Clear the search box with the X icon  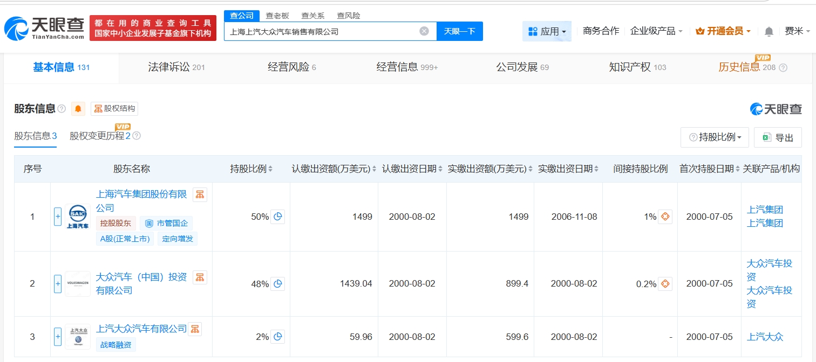click(x=424, y=31)
